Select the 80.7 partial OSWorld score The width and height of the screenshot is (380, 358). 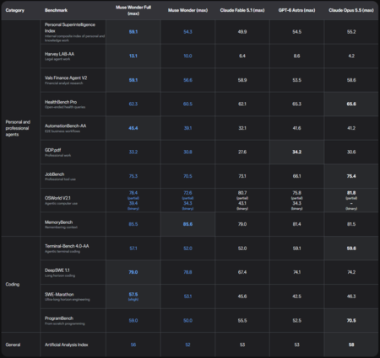point(242,193)
